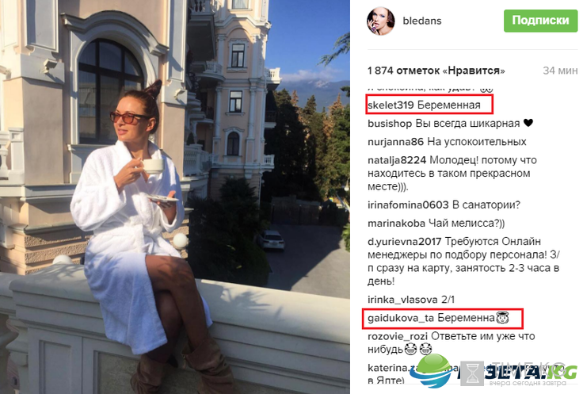This screenshot has width=583, height=394.
Task: View the 1 874 likes count
Action: coord(436,71)
